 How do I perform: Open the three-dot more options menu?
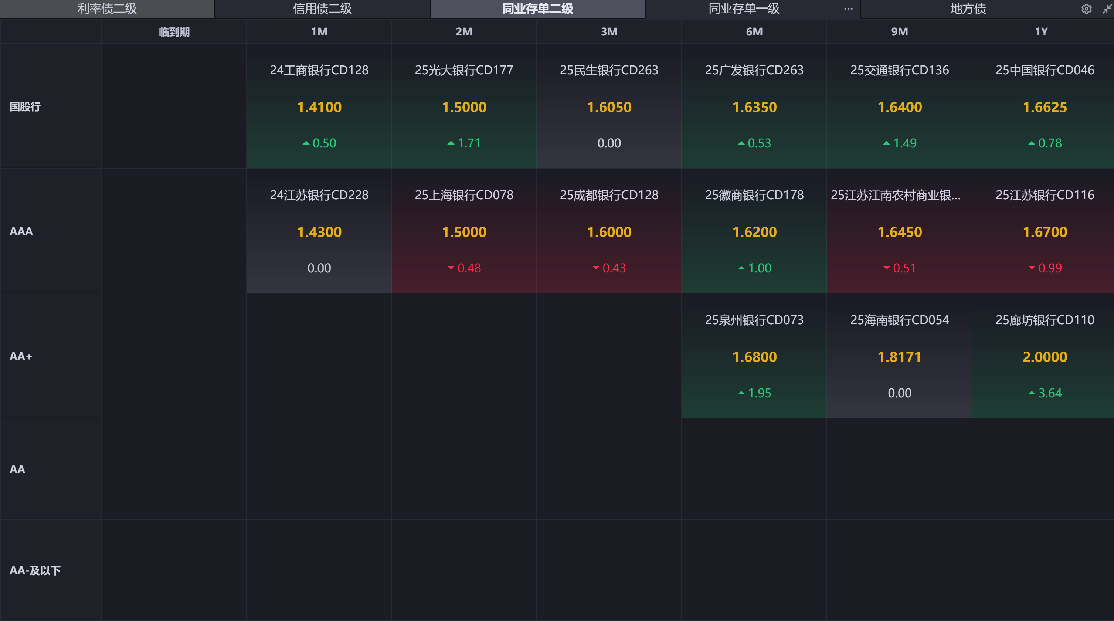(848, 9)
